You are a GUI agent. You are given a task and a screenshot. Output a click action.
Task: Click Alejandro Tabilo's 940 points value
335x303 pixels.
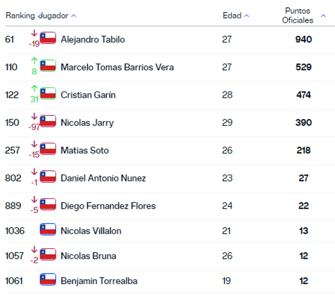(x=303, y=39)
